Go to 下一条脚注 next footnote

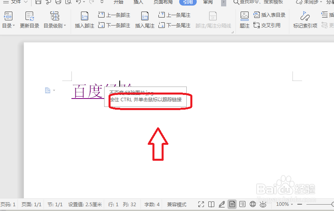point(114,26)
